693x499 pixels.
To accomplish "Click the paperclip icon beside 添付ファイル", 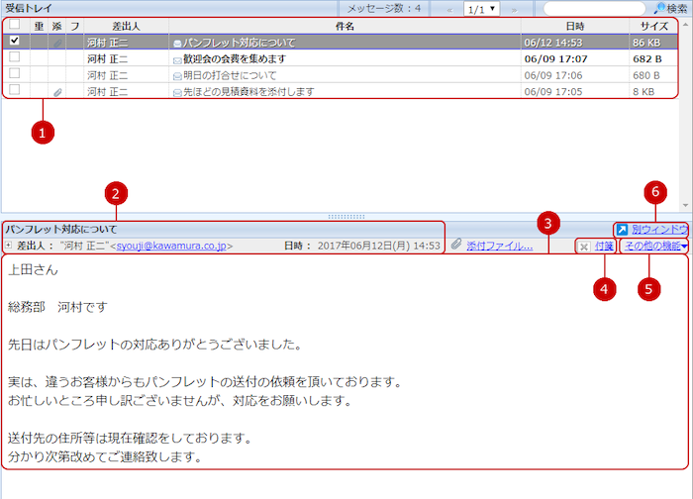I will [x=456, y=245].
